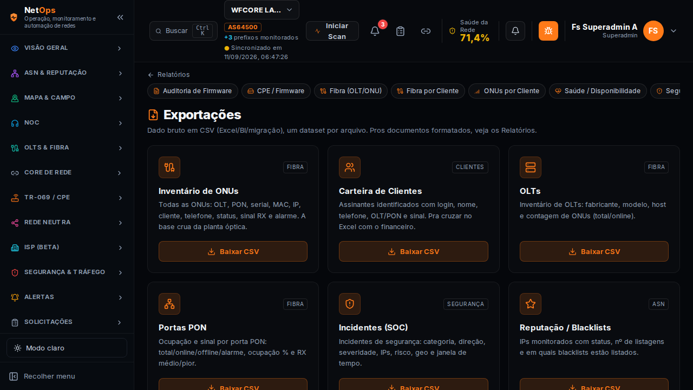Click the NetOps shield logo icon
Screen dimensions: 693x390
pos(14,17)
